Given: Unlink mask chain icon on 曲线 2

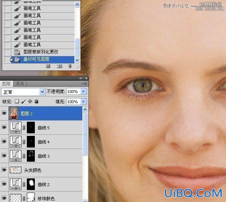Looking at the screenshot, I should point(24,184).
